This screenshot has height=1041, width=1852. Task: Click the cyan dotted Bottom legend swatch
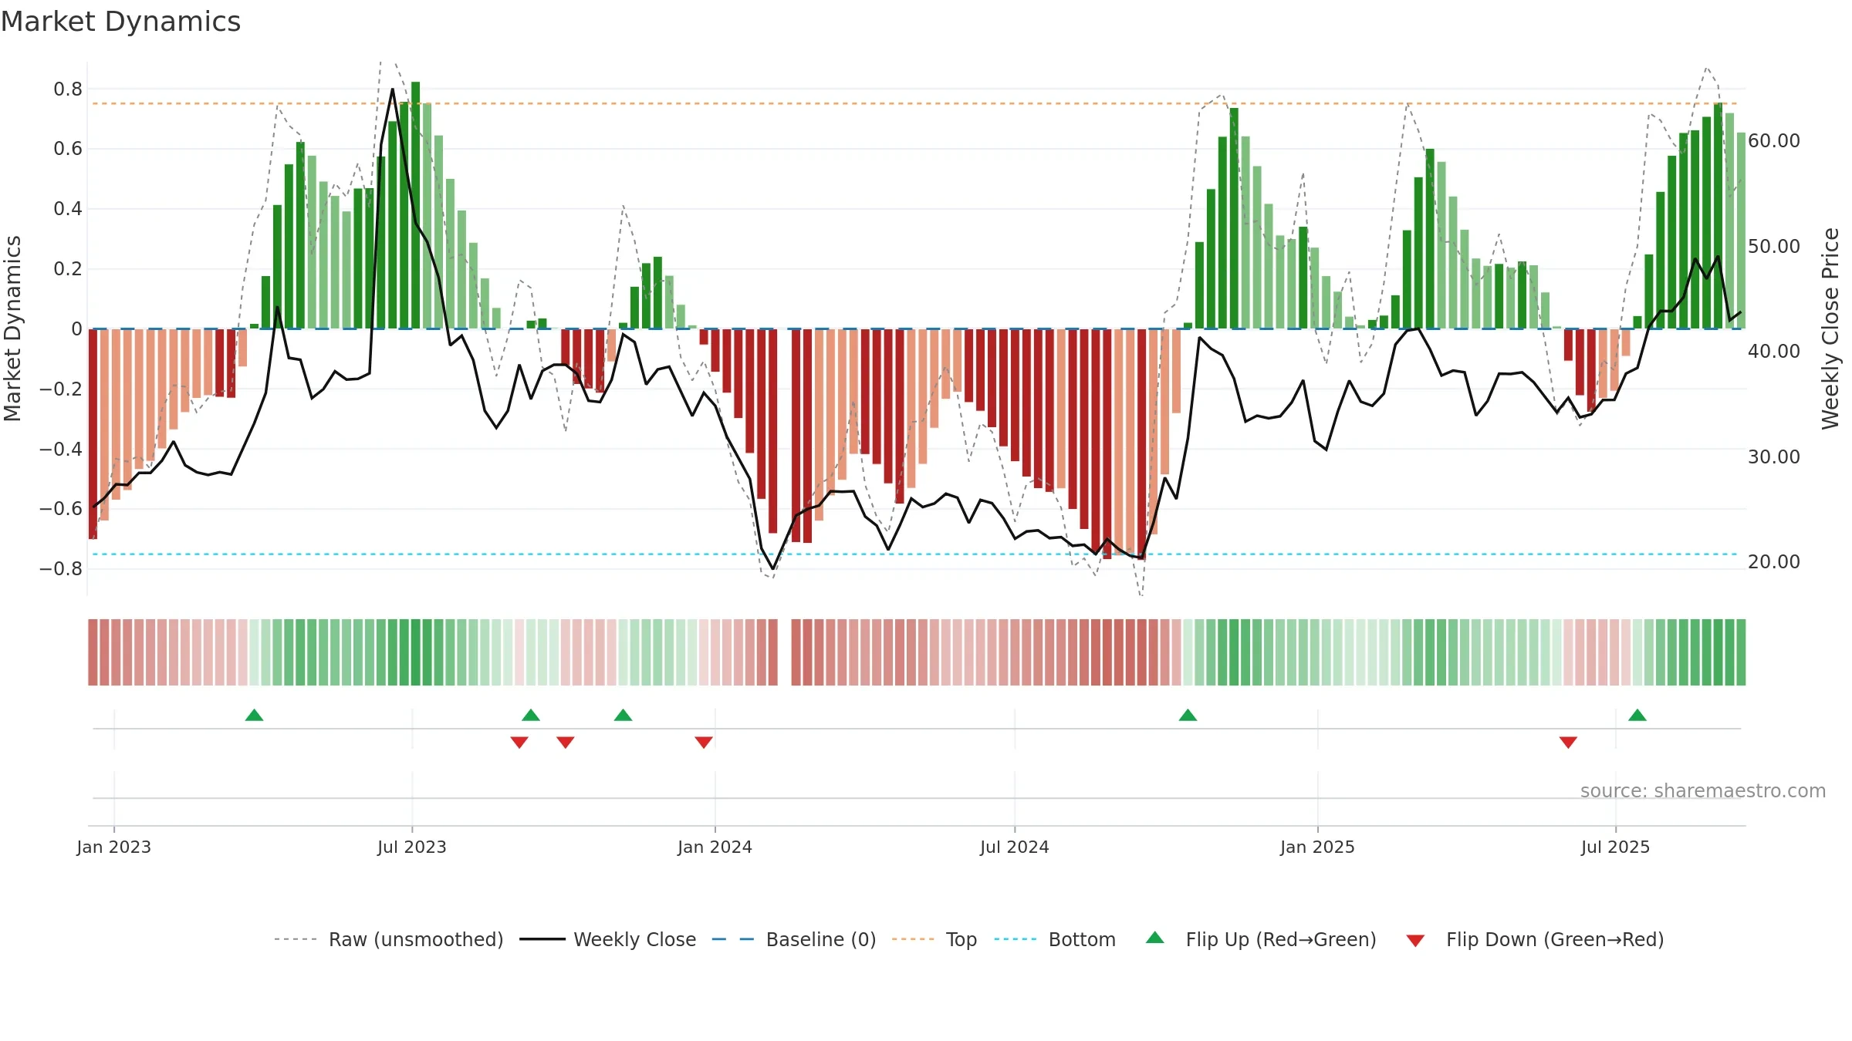point(1016,939)
